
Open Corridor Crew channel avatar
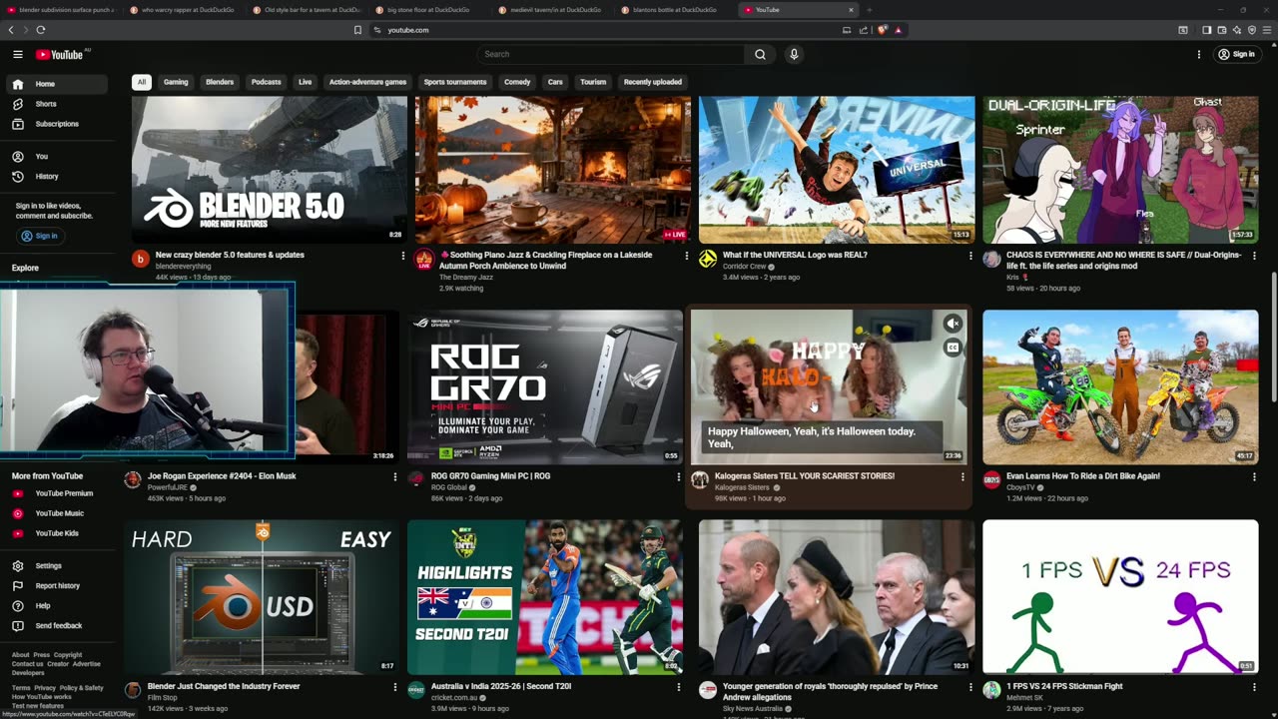[x=707, y=259]
